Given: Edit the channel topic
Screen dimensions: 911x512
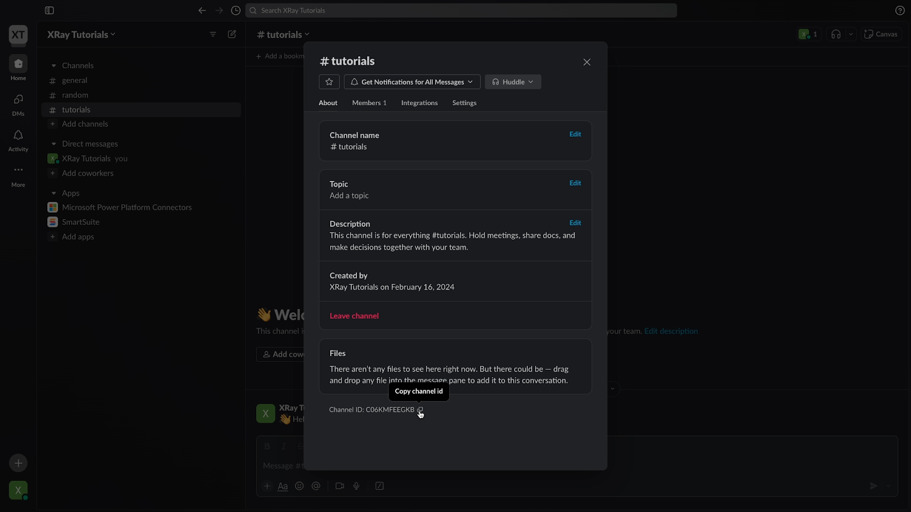Looking at the screenshot, I should [575, 183].
